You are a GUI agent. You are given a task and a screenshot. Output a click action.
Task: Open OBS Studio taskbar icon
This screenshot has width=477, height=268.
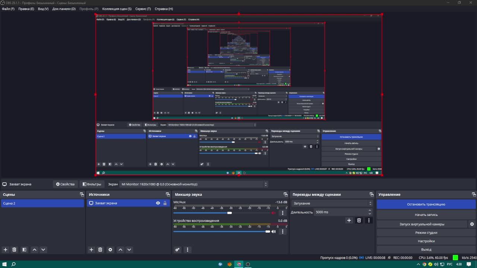248,264
